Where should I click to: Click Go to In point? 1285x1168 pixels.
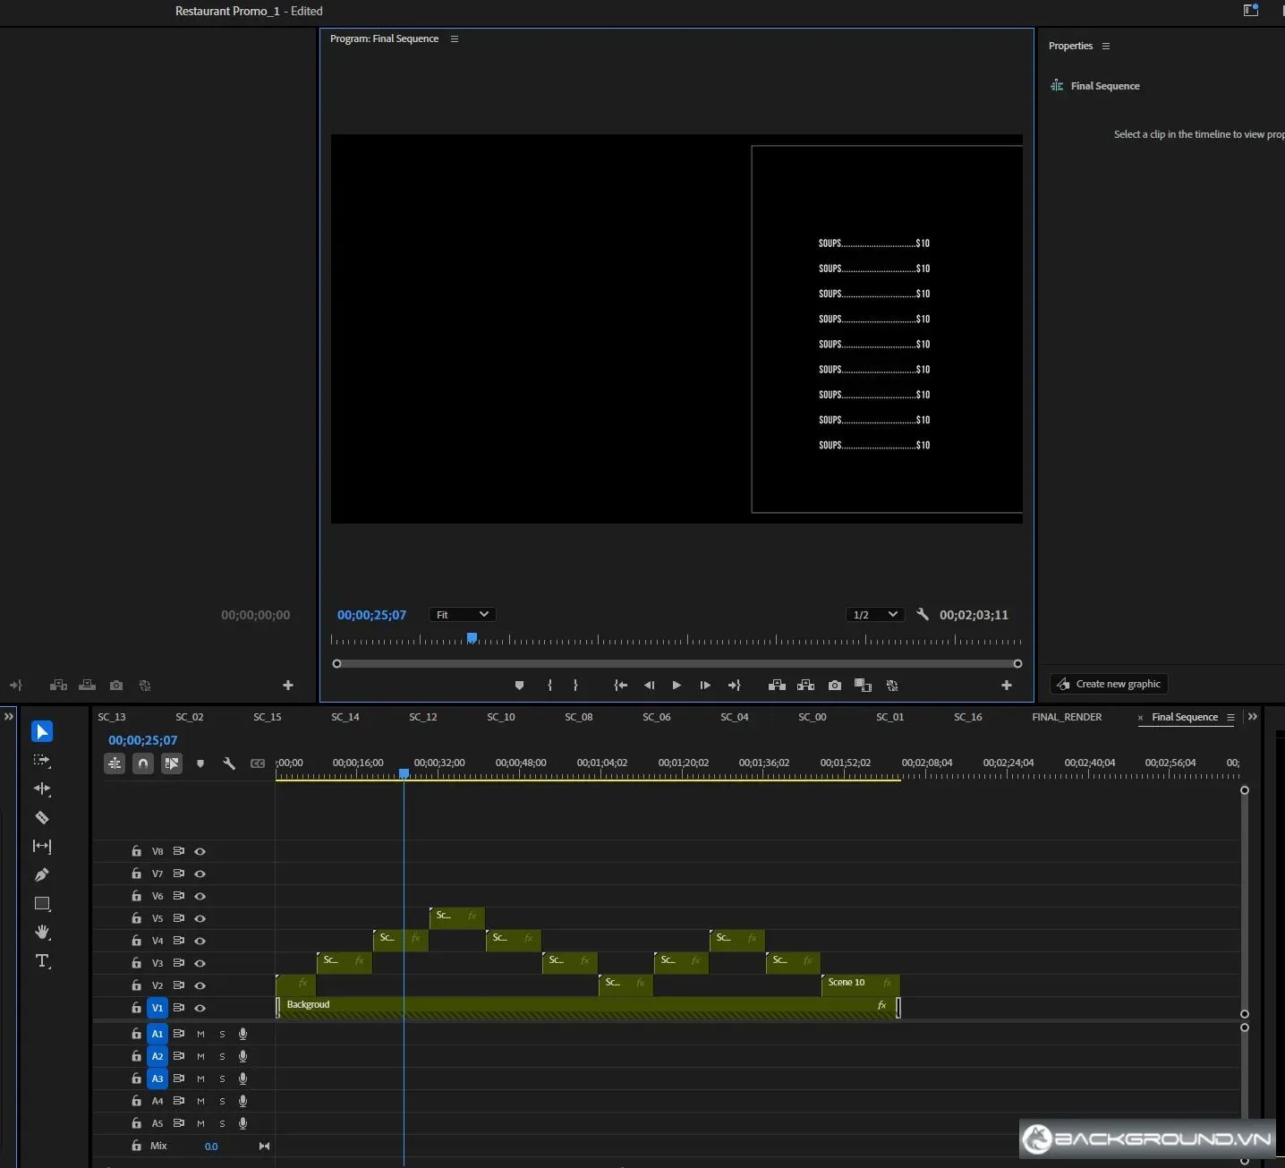(620, 686)
